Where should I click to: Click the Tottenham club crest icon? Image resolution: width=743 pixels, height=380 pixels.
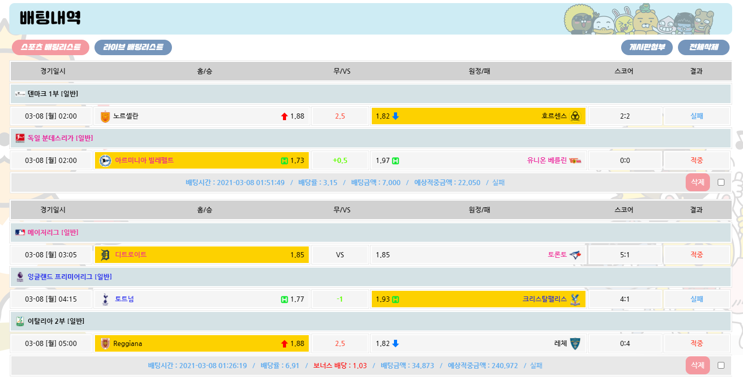click(x=105, y=299)
